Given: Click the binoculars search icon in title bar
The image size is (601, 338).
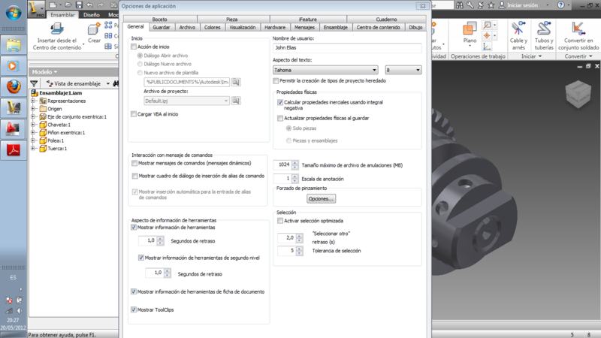Looking at the screenshot, I should (x=460, y=5).
